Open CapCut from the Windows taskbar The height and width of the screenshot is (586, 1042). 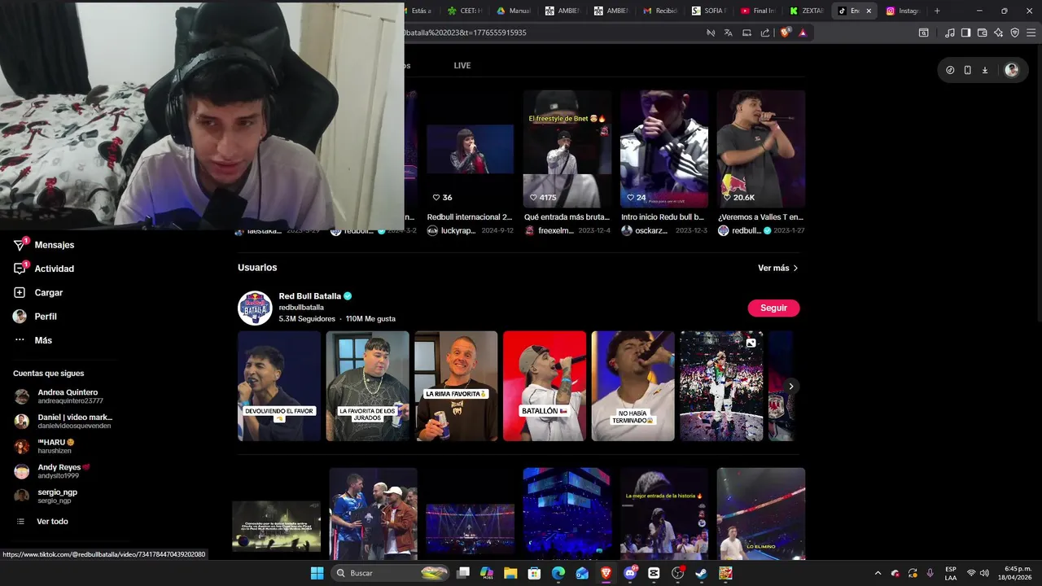[654, 573]
